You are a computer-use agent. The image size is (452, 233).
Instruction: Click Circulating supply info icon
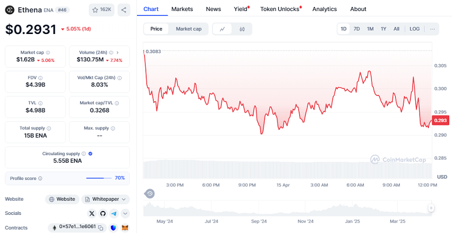pyautogui.click(x=84, y=154)
